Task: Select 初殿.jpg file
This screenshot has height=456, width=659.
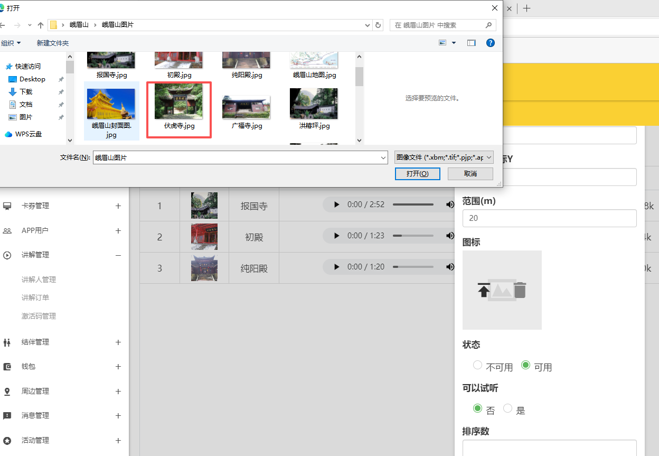Action: click(x=179, y=64)
